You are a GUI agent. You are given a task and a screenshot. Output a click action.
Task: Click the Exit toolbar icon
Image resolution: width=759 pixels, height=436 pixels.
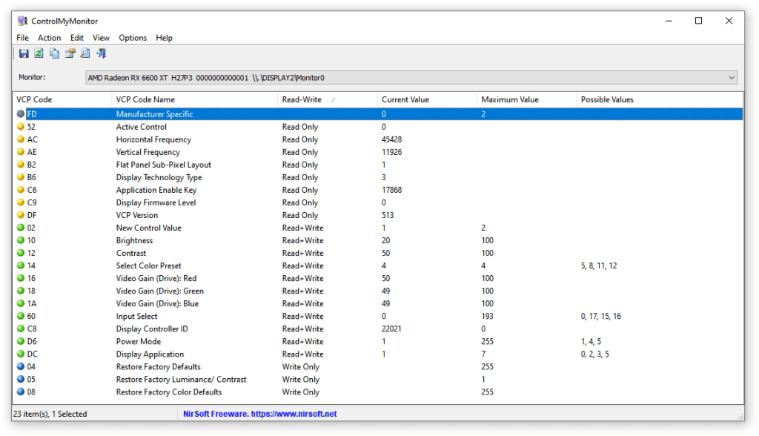(x=102, y=53)
